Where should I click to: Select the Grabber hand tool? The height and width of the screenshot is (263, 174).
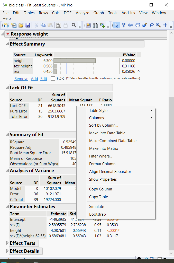pos(138,25)
